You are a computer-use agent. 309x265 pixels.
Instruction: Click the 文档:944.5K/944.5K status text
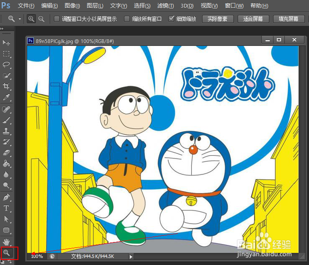click(93, 256)
